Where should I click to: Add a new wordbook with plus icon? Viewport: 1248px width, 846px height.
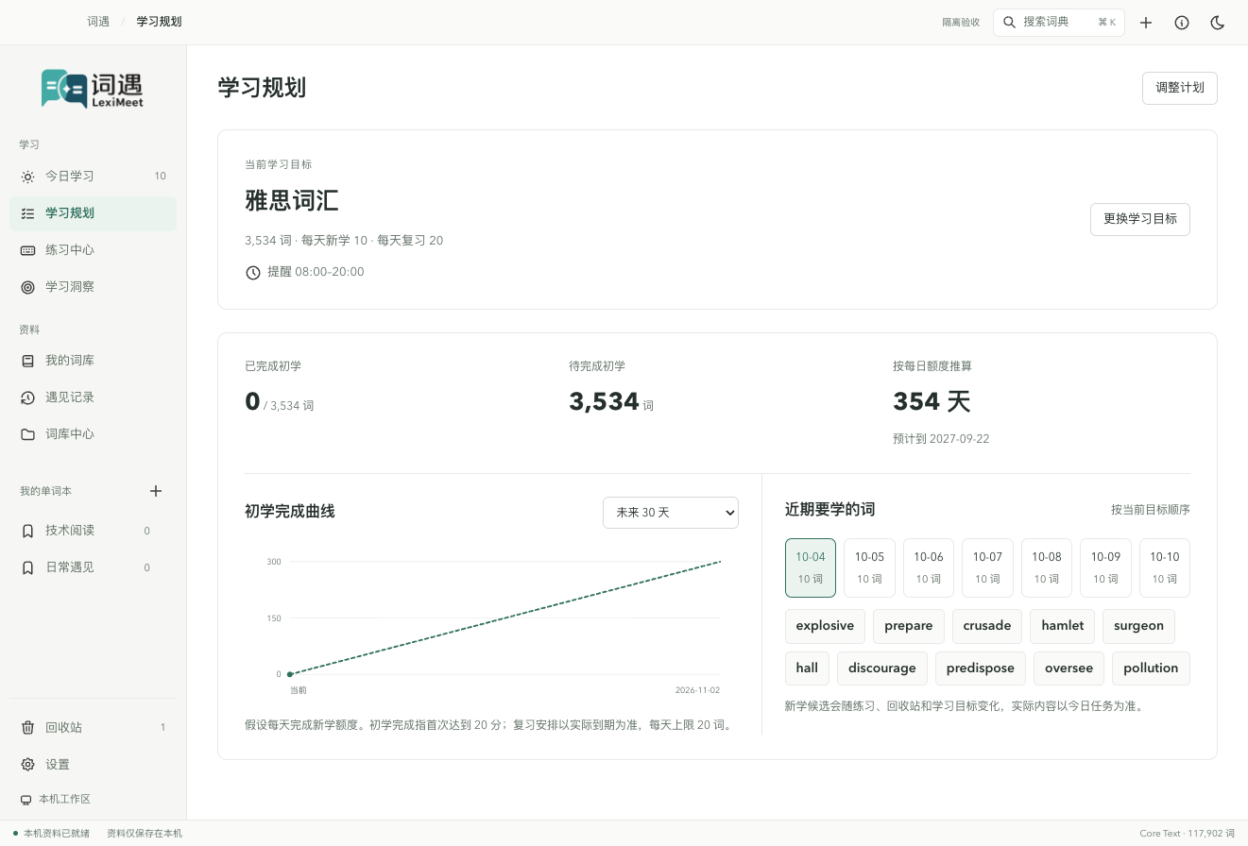(156, 491)
